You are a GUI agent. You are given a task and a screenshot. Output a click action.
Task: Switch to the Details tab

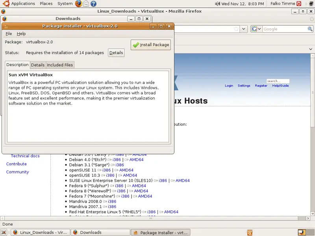(38, 65)
